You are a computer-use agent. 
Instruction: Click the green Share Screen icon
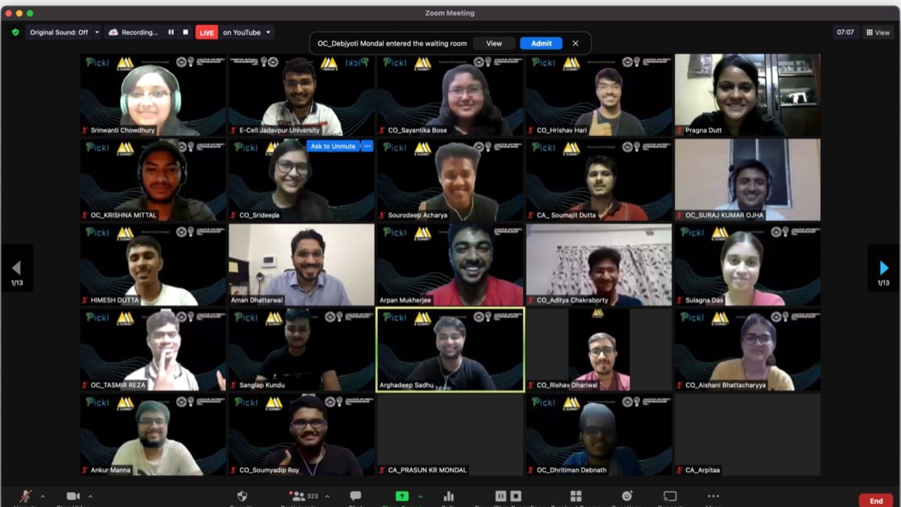(402, 496)
